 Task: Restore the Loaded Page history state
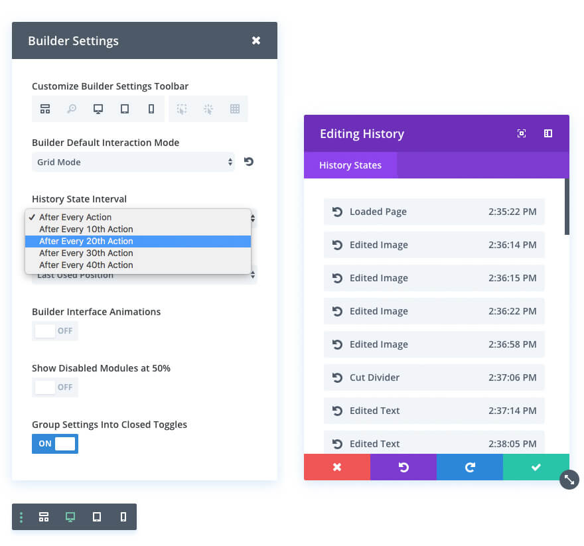tap(434, 212)
